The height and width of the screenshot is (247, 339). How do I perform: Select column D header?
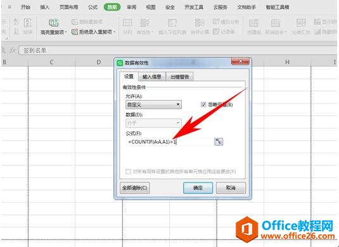tap(99, 63)
